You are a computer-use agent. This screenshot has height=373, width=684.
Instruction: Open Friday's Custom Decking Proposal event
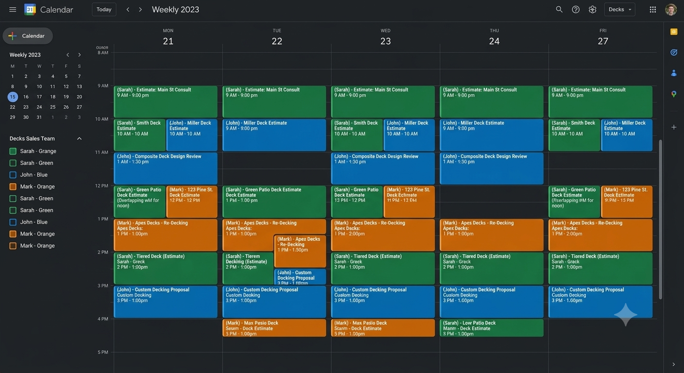coord(600,302)
